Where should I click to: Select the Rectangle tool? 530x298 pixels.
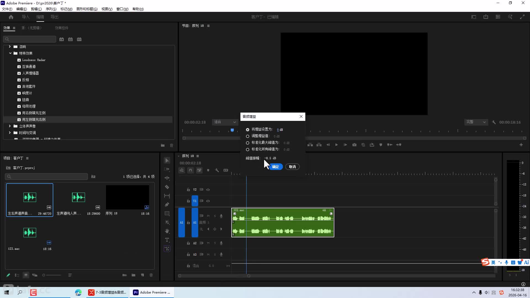pyautogui.click(x=167, y=213)
